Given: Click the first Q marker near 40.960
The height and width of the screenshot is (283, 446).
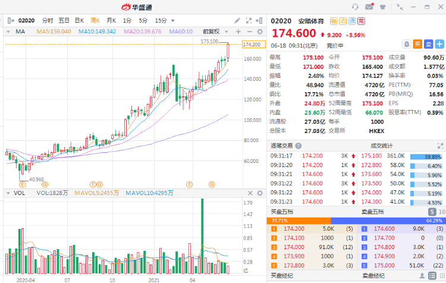Looking at the screenshot, I should pyautogui.click(x=45, y=184).
